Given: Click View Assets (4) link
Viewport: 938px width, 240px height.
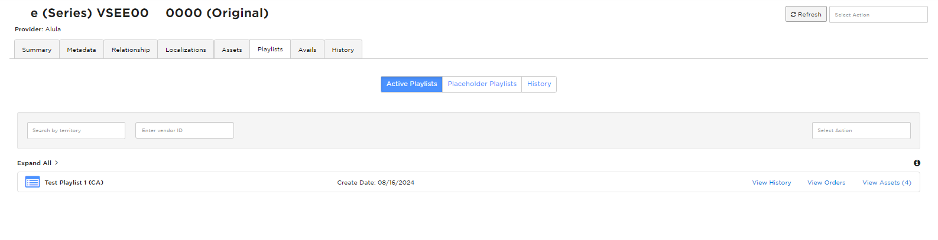Looking at the screenshot, I should point(887,183).
